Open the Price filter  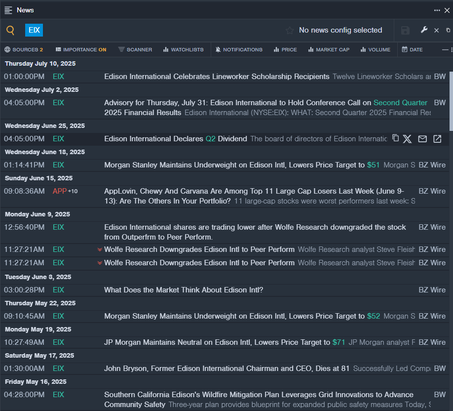(285, 49)
